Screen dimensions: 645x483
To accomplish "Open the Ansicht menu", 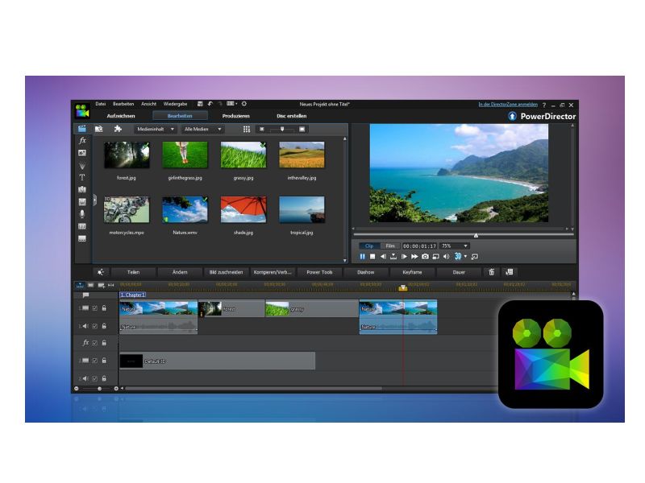I will tap(148, 105).
